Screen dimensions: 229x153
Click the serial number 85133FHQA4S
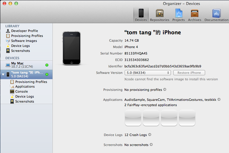pyautogui.click(x=136, y=53)
